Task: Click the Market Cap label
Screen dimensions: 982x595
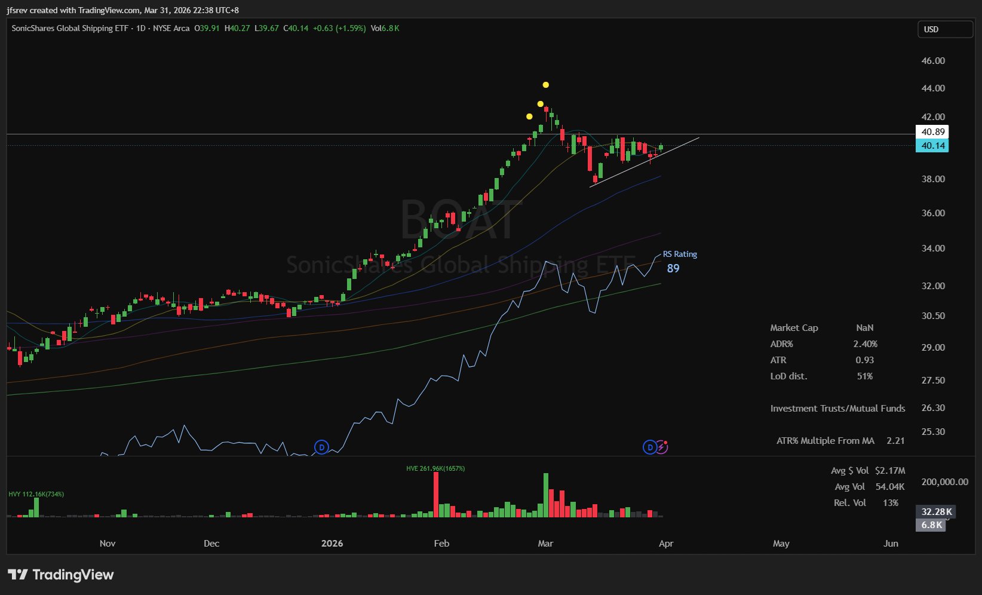Action: point(794,327)
